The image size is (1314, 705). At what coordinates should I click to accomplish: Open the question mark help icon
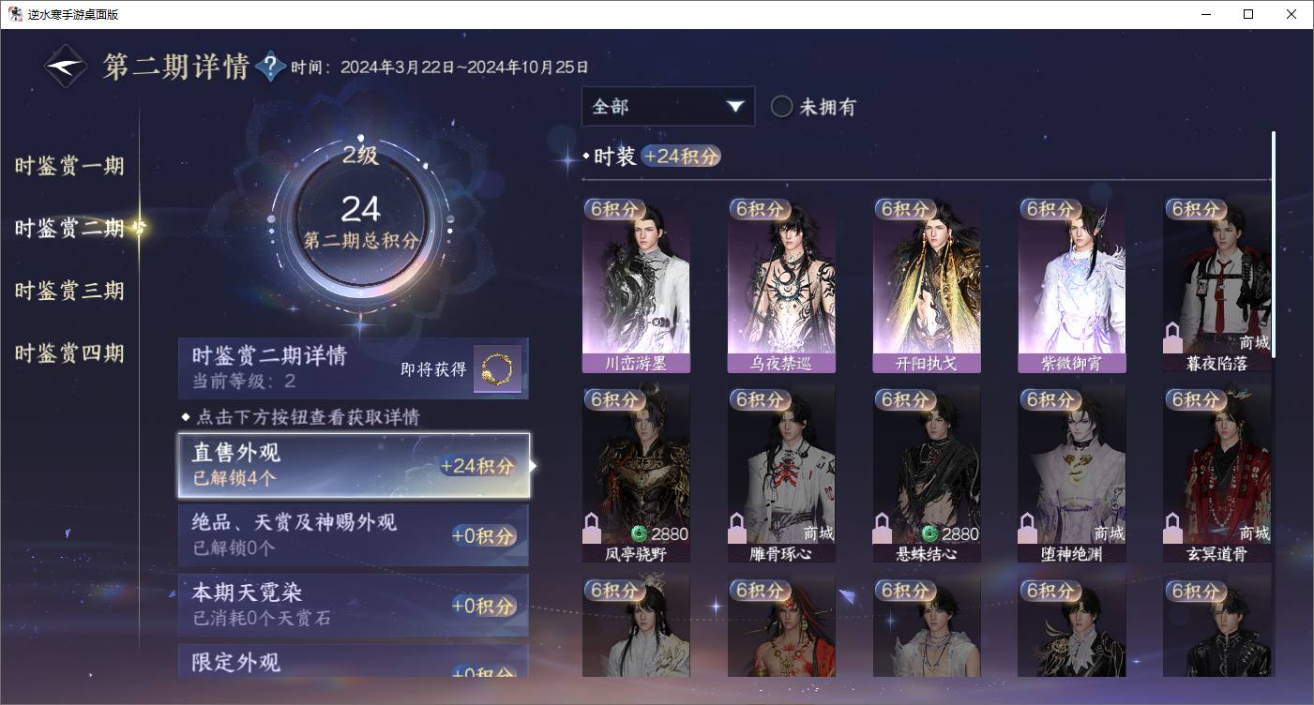[x=270, y=67]
